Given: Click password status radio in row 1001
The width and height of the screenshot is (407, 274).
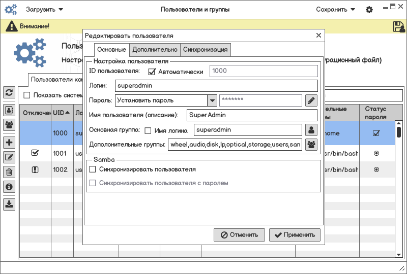Looking at the screenshot, I should coord(376,153).
